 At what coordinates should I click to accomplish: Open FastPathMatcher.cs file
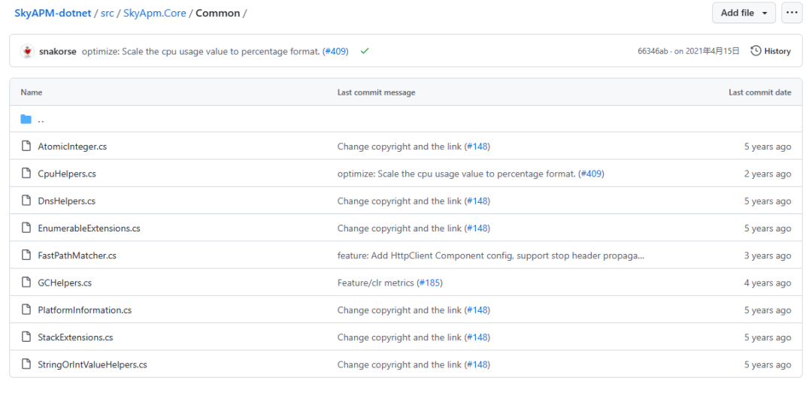click(77, 255)
